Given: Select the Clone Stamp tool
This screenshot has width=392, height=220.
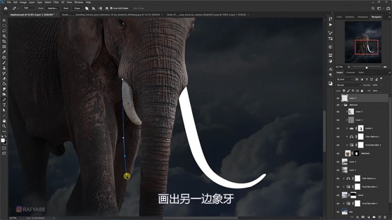Looking at the screenshot, I should coord(4,68).
